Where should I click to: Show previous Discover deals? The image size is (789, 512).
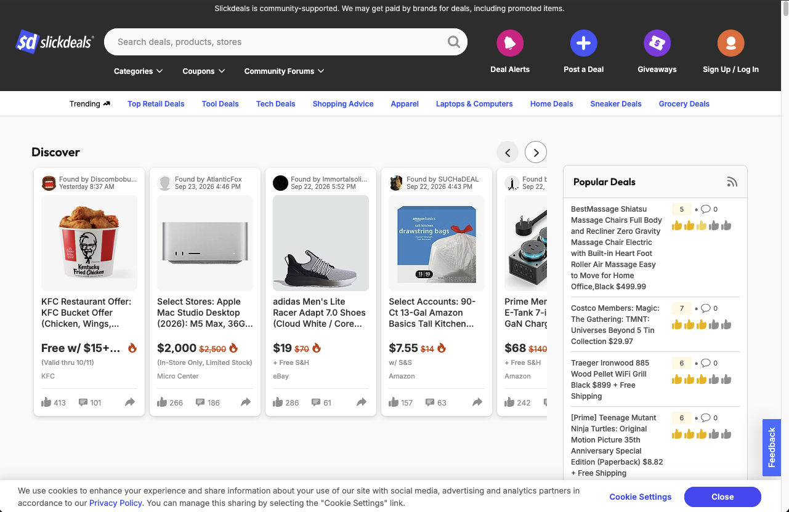click(508, 153)
